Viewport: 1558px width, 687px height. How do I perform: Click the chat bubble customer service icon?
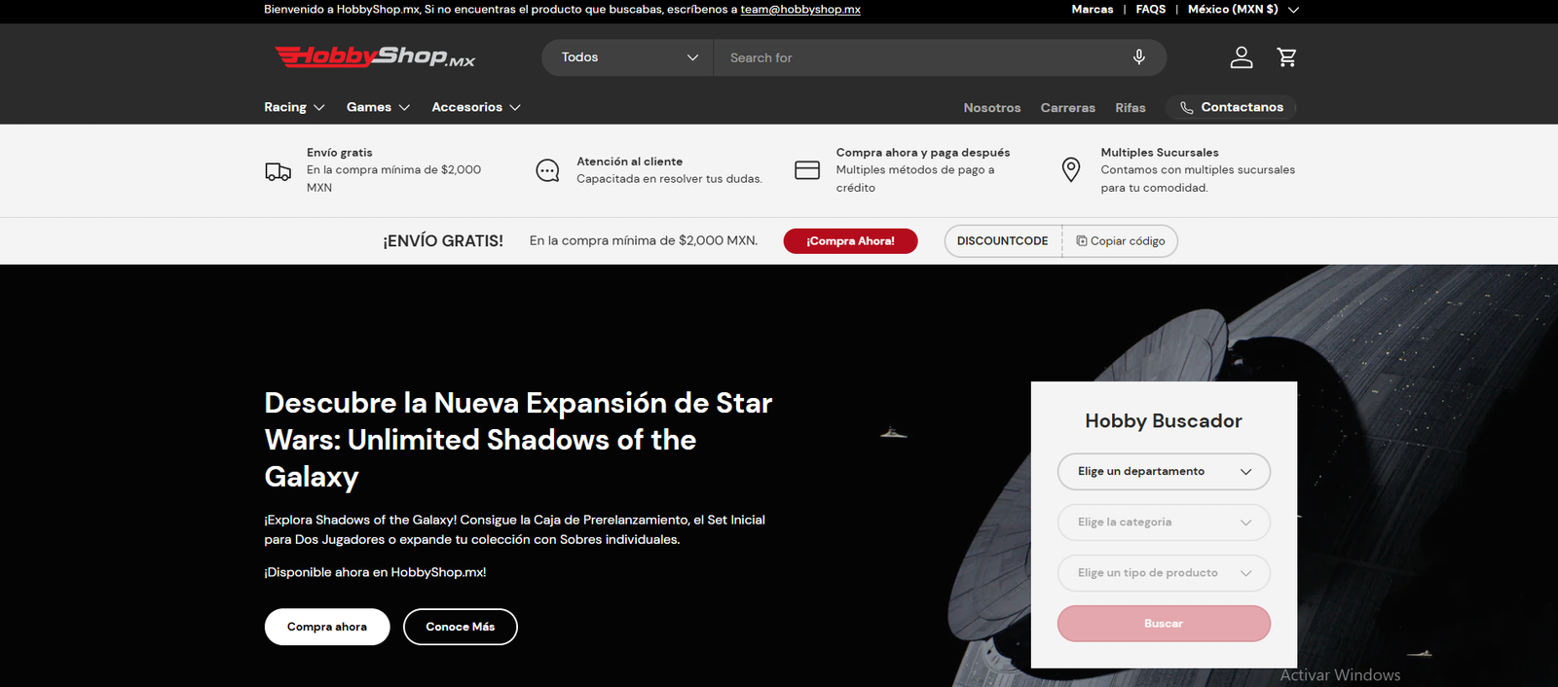pos(548,171)
